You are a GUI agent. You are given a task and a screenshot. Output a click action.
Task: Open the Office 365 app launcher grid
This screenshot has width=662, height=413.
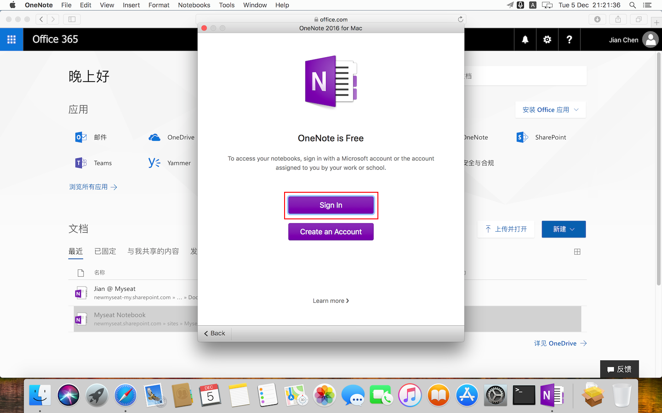[11, 39]
